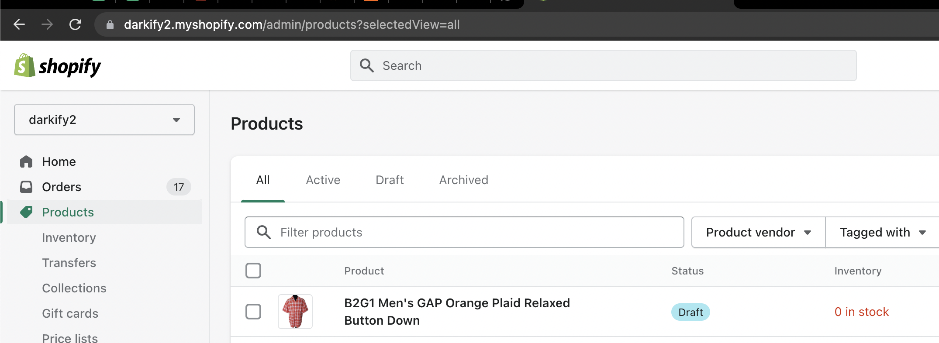Toggle the select all products checkbox
Screen dimensions: 939x343
[x=253, y=271]
